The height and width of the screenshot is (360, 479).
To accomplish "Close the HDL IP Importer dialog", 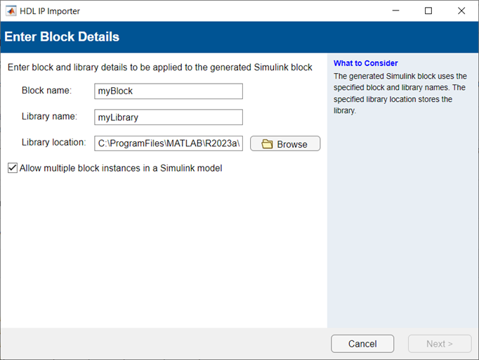I will (x=461, y=11).
